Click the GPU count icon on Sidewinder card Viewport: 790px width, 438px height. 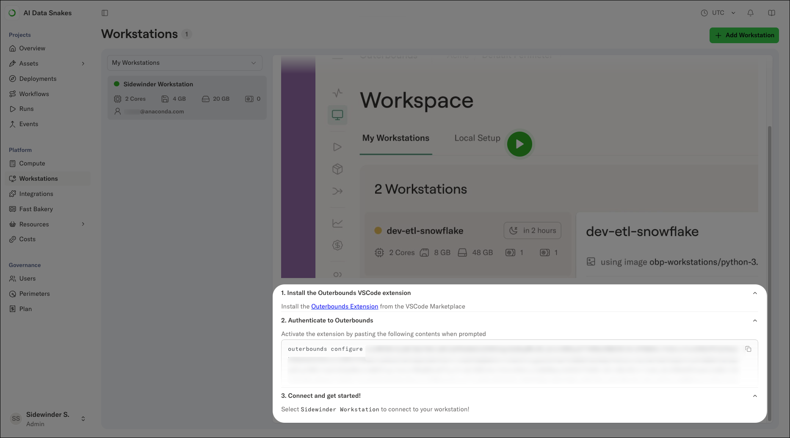point(249,99)
